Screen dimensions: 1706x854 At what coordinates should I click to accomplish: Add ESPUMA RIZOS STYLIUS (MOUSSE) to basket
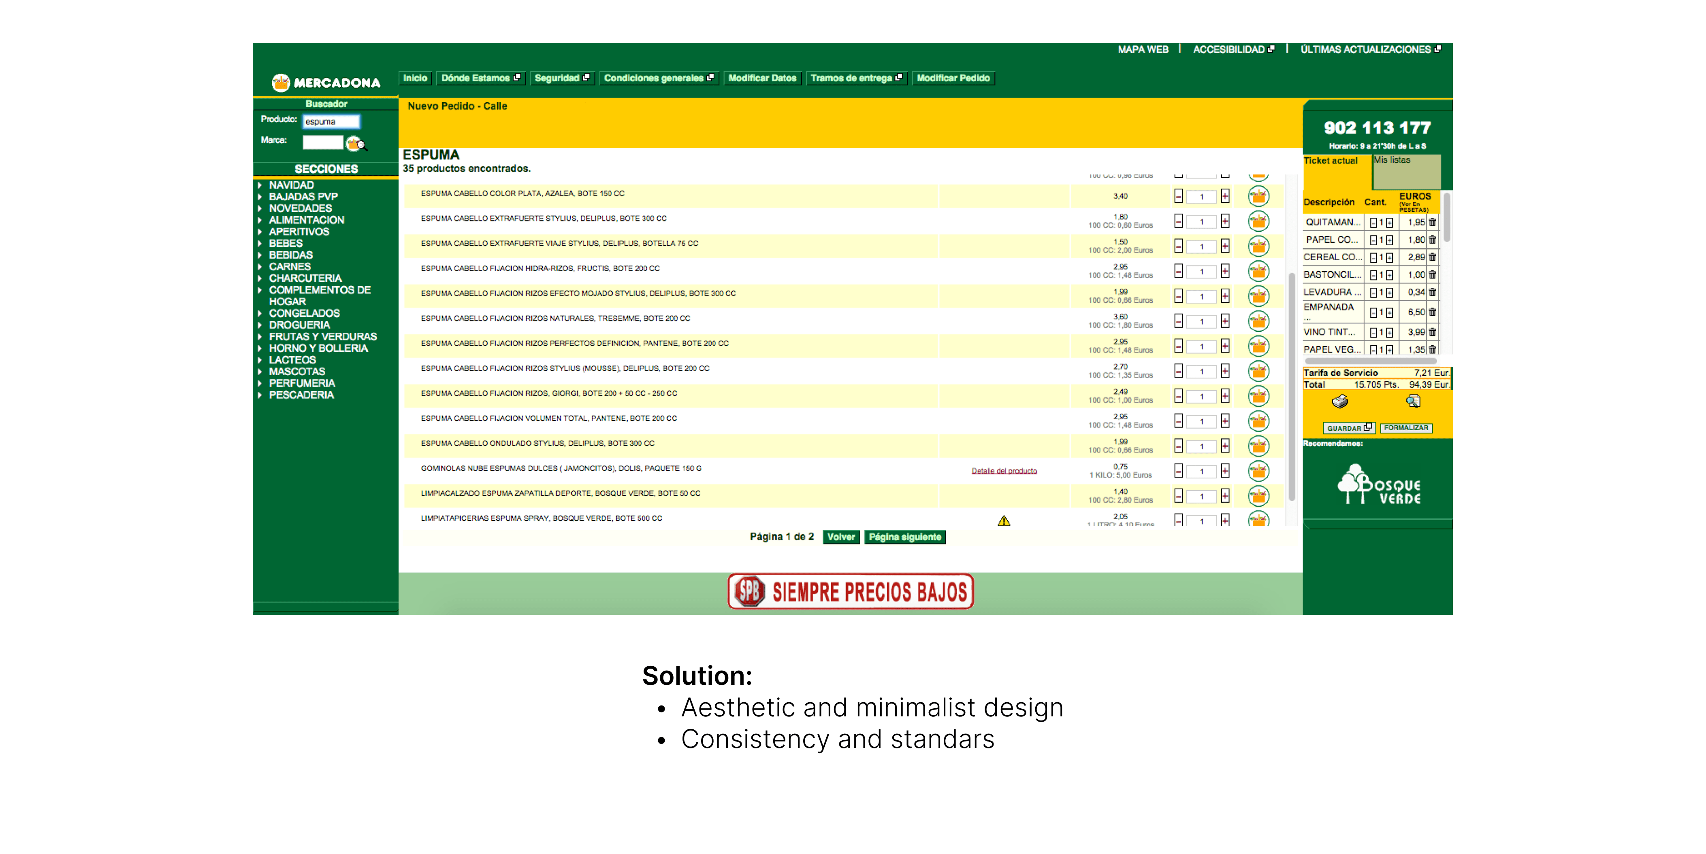click(1258, 371)
